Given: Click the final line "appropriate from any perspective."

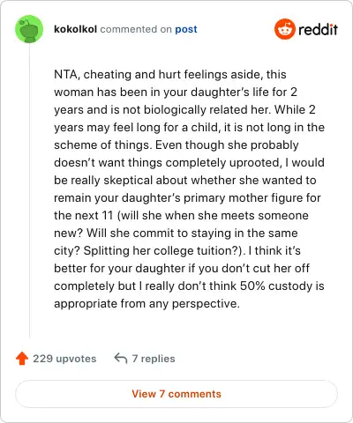Looking at the screenshot, I should pos(146,304).
